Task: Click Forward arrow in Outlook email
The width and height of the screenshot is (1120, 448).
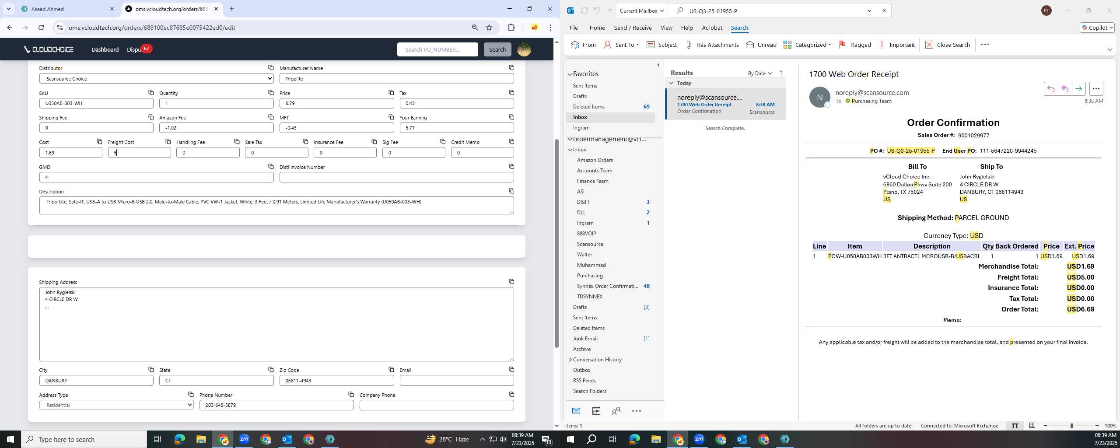Action: tap(1079, 89)
